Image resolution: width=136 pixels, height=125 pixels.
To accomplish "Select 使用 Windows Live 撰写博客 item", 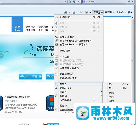I will [79, 45].
